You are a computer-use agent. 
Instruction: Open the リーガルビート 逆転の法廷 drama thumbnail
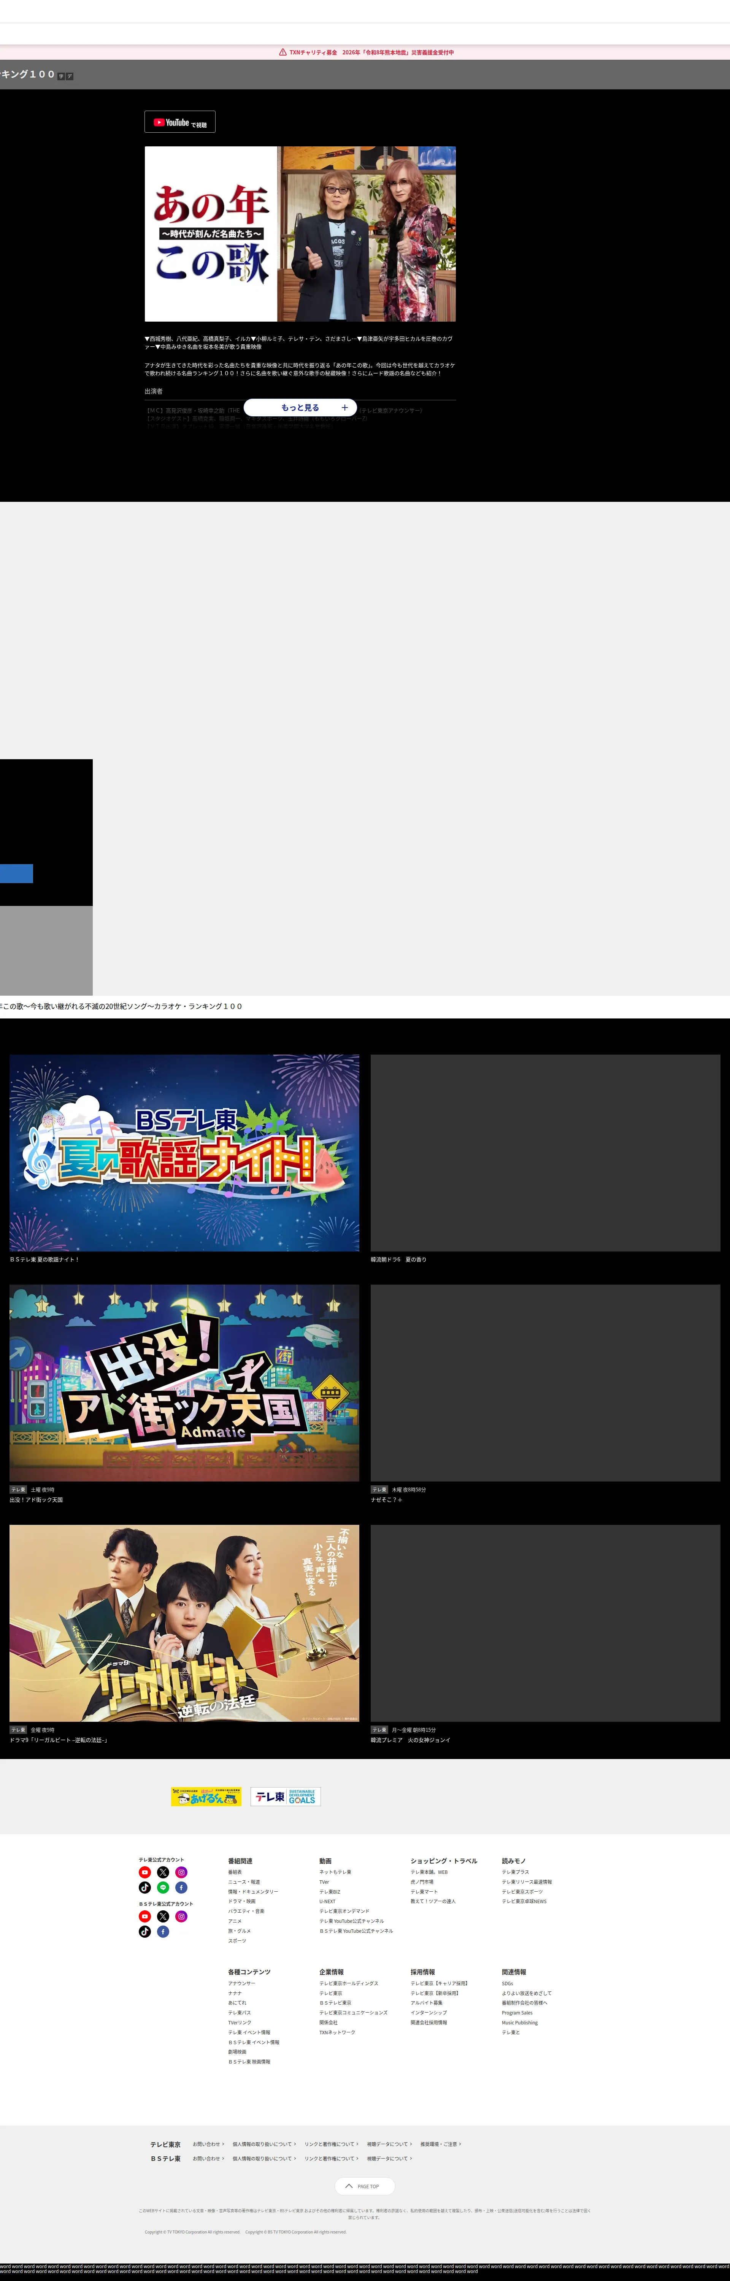click(184, 1623)
